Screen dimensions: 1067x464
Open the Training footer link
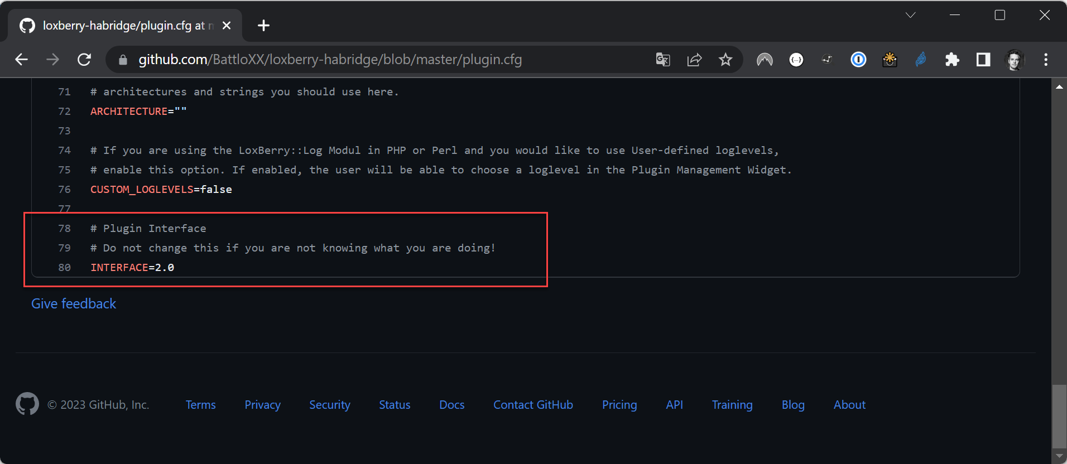tap(732, 405)
